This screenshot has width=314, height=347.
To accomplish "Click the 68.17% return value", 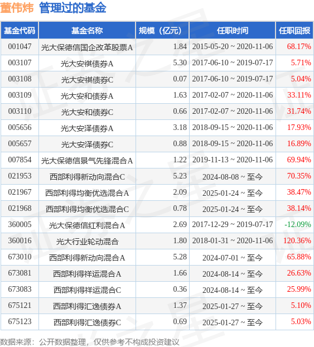I will click(x=299, y=47).
